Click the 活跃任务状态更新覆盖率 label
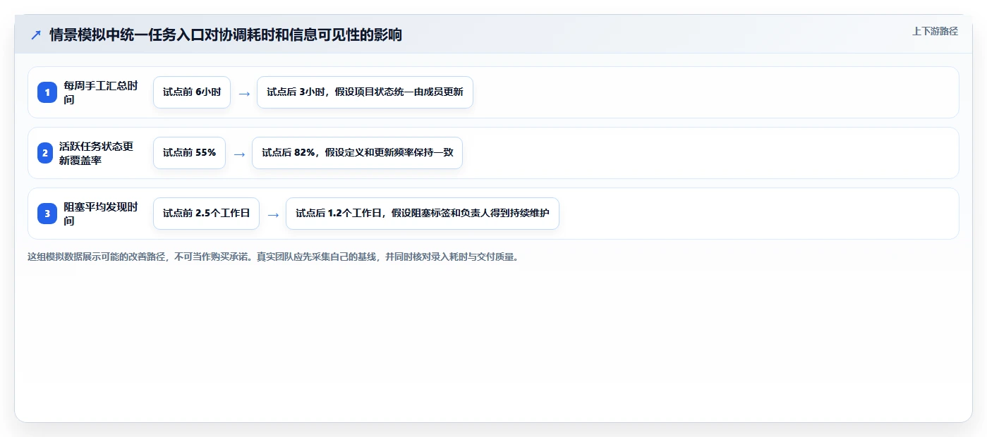 96,153
